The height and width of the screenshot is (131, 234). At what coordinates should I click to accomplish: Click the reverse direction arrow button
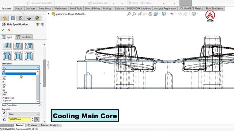click(x=4, y=114)
